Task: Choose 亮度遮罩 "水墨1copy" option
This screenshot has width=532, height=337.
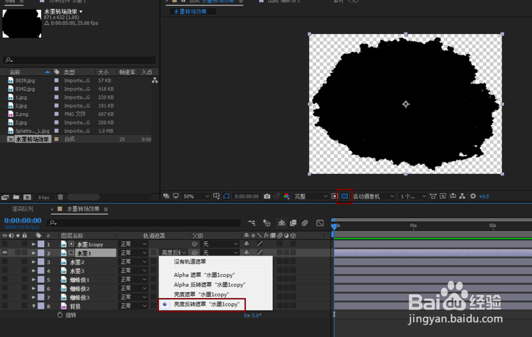Action: click(202, 294)
